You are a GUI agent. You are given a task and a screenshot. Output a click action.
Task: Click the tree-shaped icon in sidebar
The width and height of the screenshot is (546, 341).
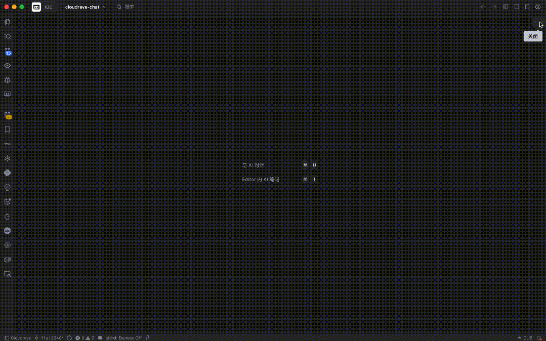coord(7,187)
